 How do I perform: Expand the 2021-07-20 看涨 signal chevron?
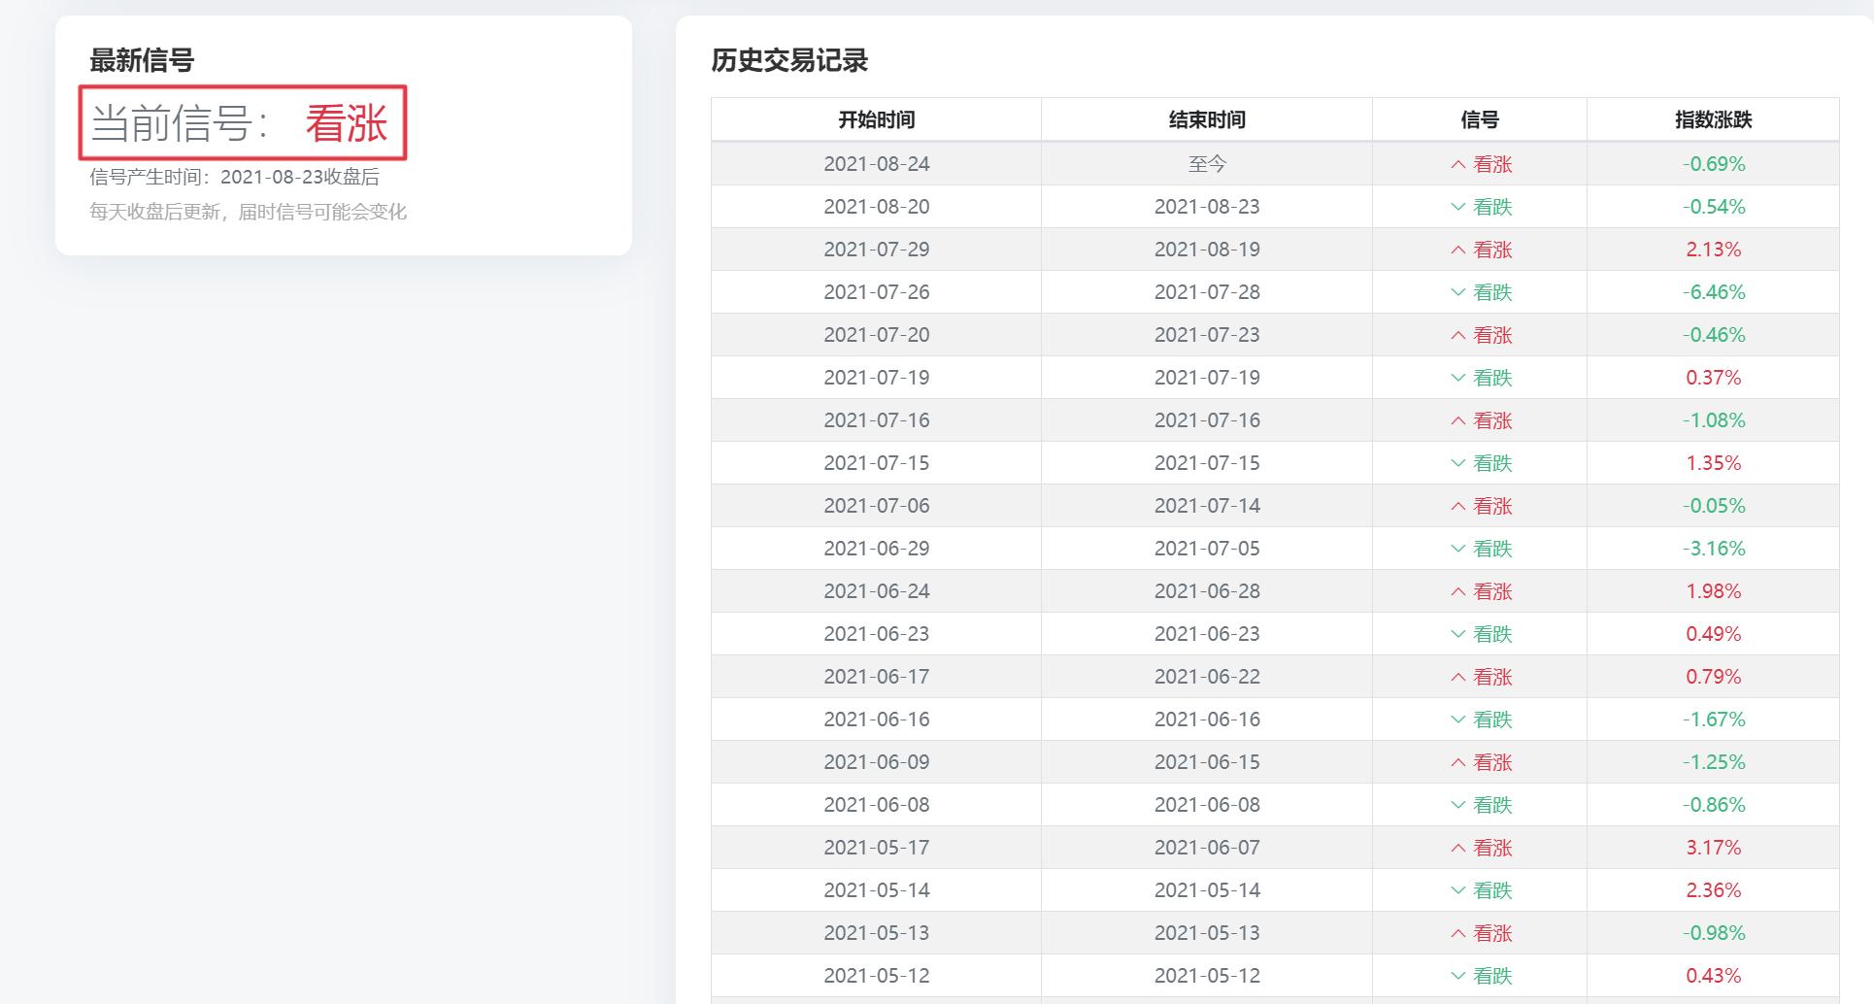click(x=1456, y=334)
